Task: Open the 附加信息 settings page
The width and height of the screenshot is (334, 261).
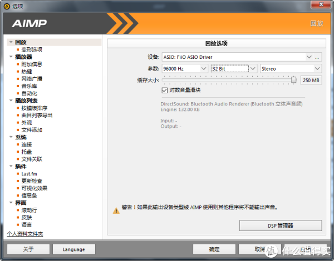Action: [32, 64]
